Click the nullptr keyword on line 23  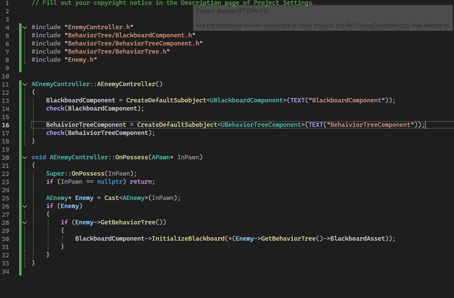click(110, 181)
